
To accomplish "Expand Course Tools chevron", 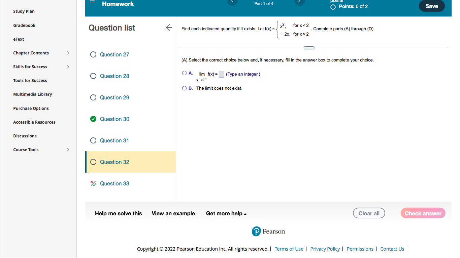I will point(68,149).
